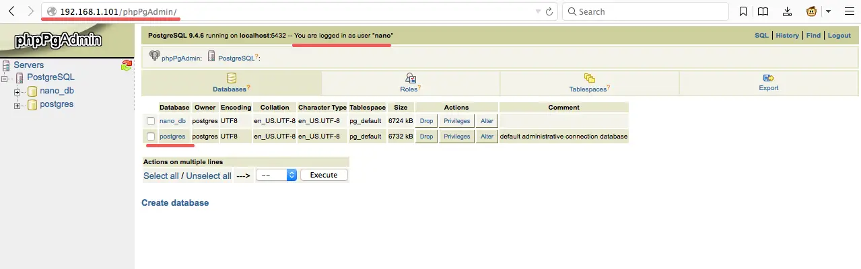Open the SQL link in the top bar

(761, 36)
